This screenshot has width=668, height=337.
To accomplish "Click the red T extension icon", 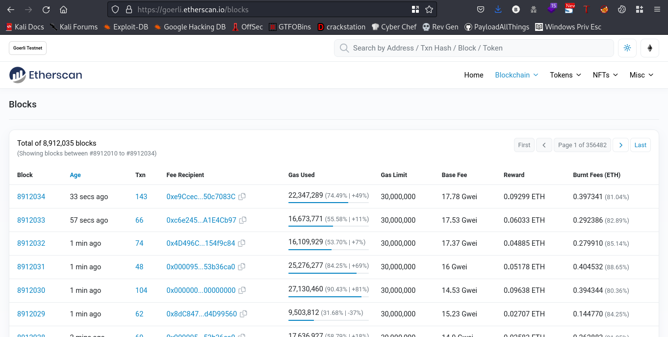I will (586, 9).
